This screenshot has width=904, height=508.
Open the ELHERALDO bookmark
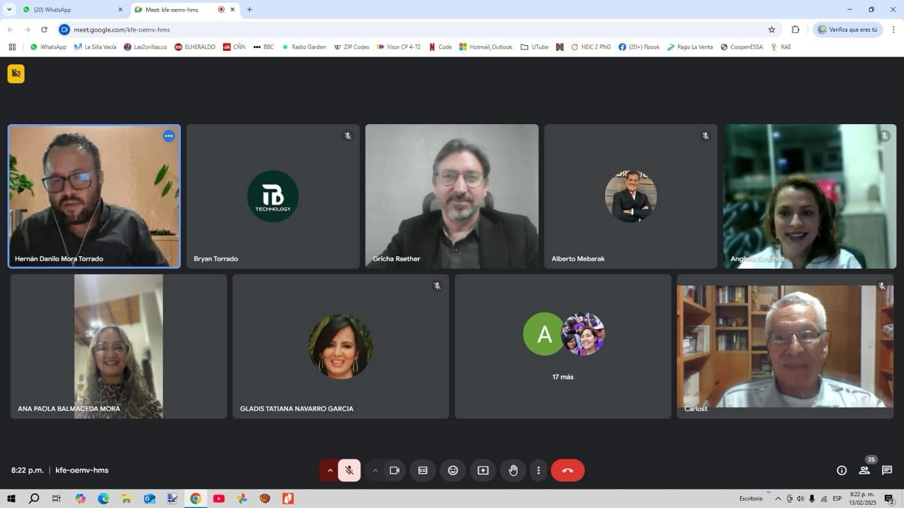coord(195,47)
